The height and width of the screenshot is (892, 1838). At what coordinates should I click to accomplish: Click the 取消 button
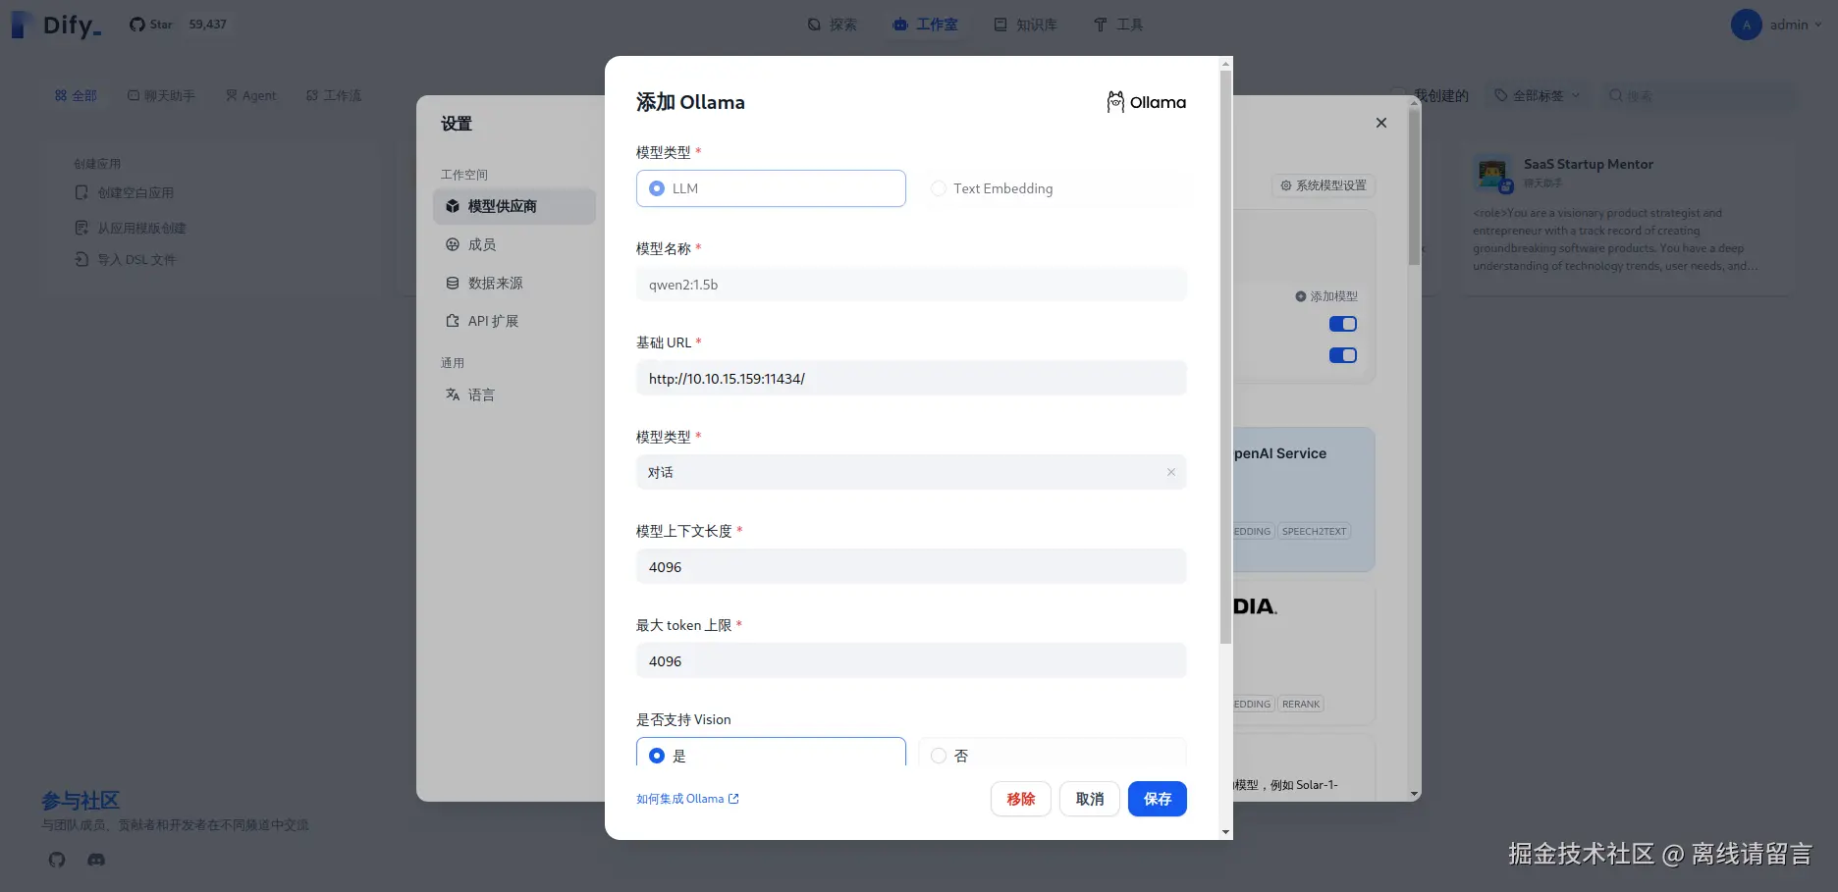click(x=1090, y=799)
